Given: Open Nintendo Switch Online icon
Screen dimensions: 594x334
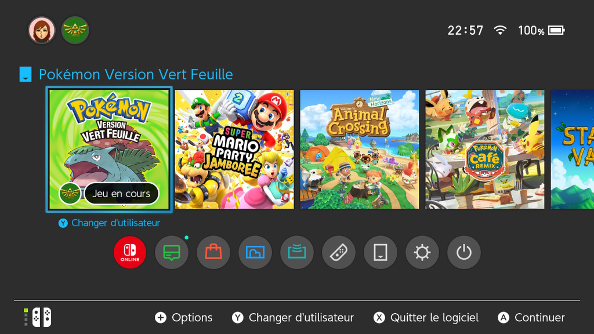Looking at the screenshot, I should point(130,253).
